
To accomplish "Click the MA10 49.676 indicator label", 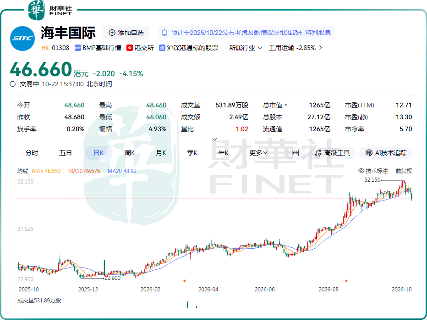I will [84, 171].
